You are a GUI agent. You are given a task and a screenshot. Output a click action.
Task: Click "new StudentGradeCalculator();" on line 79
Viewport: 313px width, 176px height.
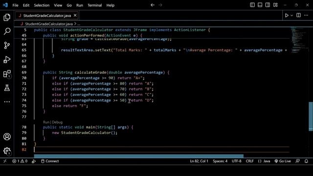[x=85, y=132]
